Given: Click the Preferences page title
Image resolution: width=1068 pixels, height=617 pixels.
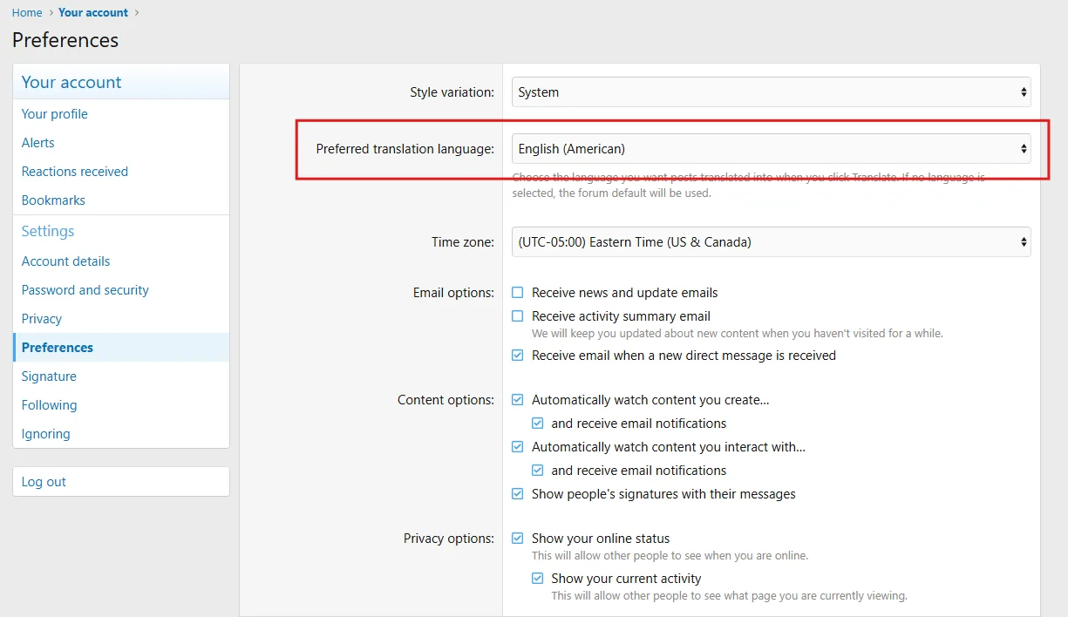Looking at the screenshot, I should pos(65,40).
